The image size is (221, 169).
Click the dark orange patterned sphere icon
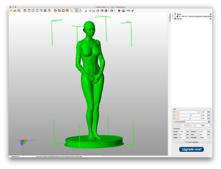(x=106, y=11)
